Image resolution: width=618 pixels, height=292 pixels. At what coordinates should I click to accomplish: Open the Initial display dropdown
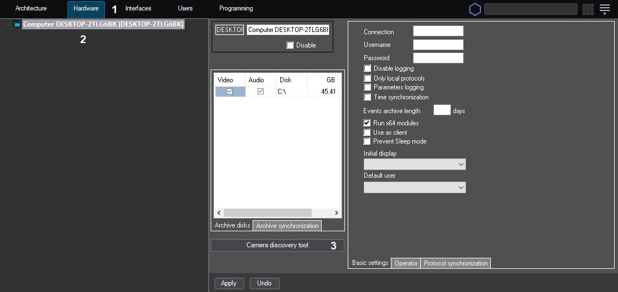click(415, 164)
